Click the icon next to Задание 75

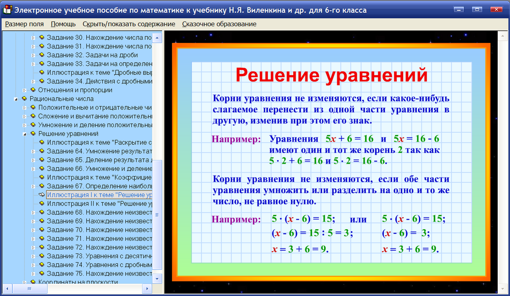tap(42, 273)
